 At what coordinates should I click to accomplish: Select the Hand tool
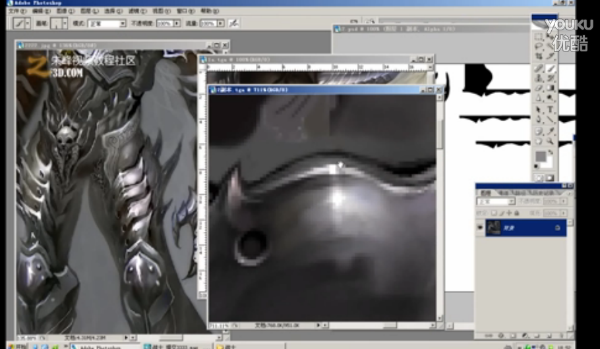pyautogui.click(x=539, y=141)
